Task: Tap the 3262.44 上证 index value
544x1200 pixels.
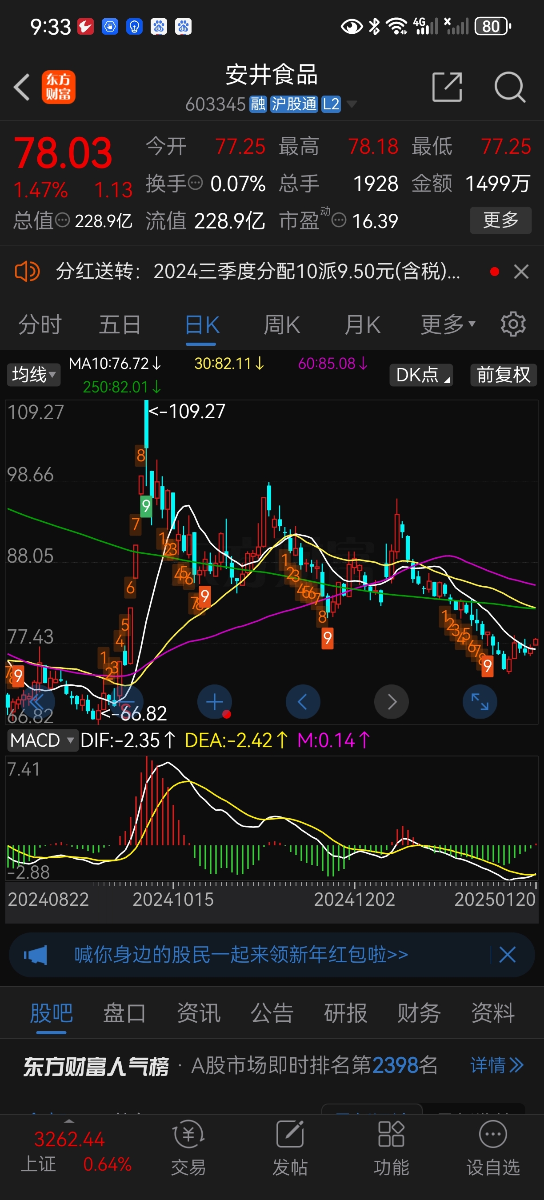Action: pos(69,1140)
